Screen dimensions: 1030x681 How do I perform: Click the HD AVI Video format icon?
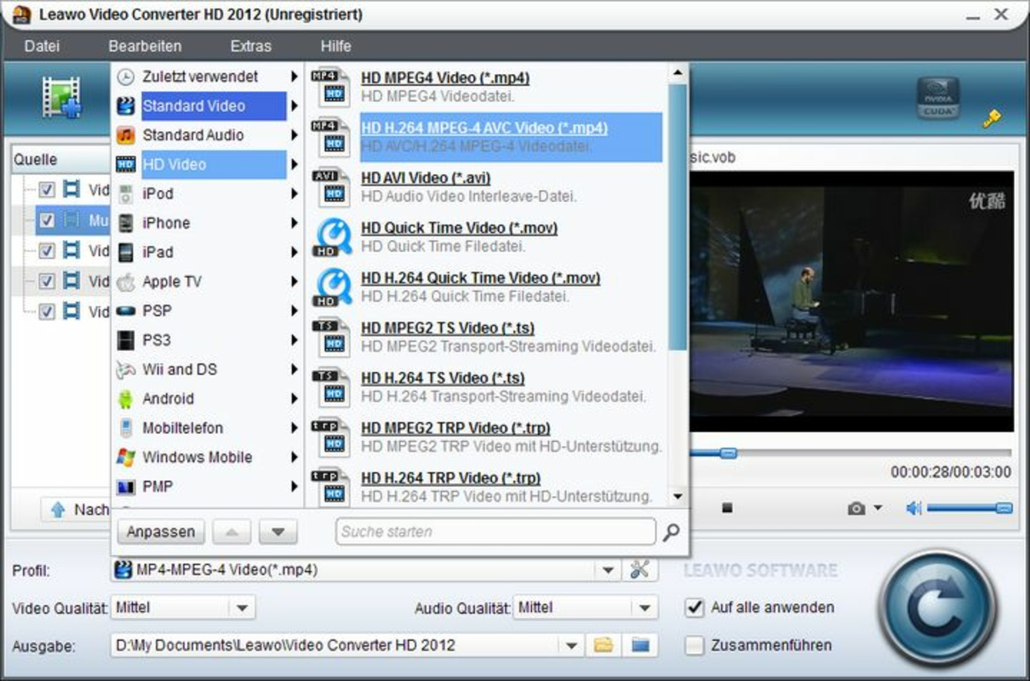click(331, 186)
